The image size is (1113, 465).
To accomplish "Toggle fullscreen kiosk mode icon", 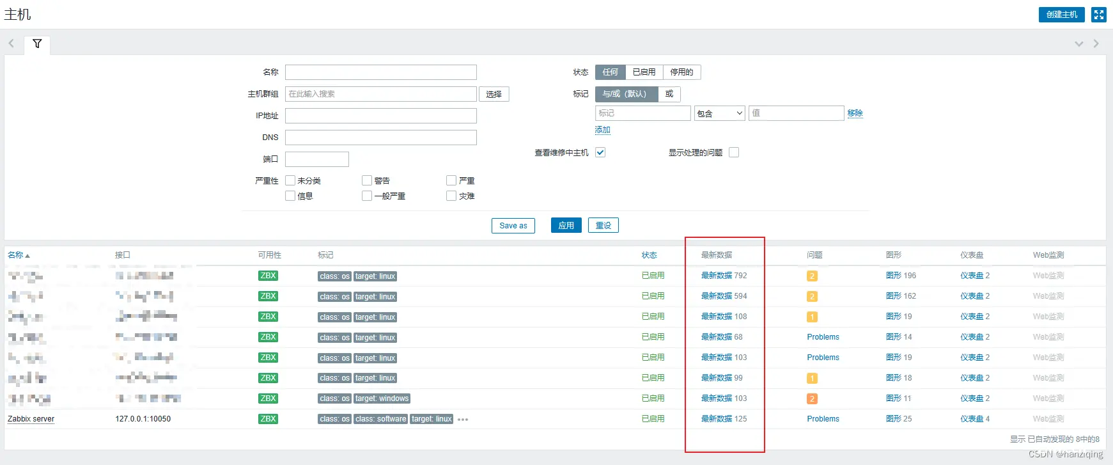I will pyautogui.click(x=1099, y=15).
